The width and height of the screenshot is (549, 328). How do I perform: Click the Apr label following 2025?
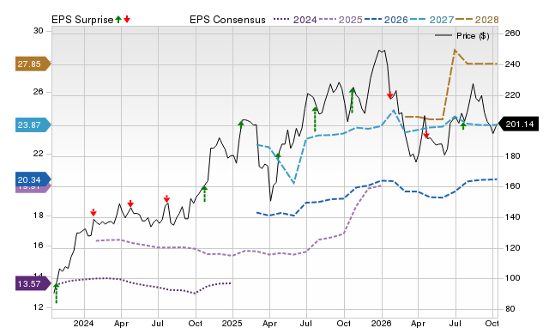(x=269, y=324)
